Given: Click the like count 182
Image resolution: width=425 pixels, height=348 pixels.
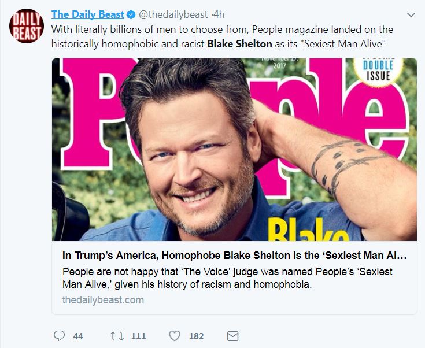Looking at the screenshot, I should click(196, 336).
